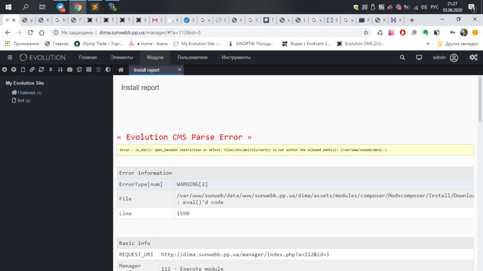Open bot resource in the tree
The image size is (483, 271).
[21, 101]
